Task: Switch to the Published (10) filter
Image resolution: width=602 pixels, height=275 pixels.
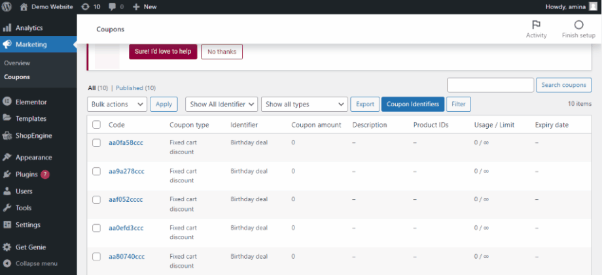Action: pyautogui.click(x=135, y=88)
